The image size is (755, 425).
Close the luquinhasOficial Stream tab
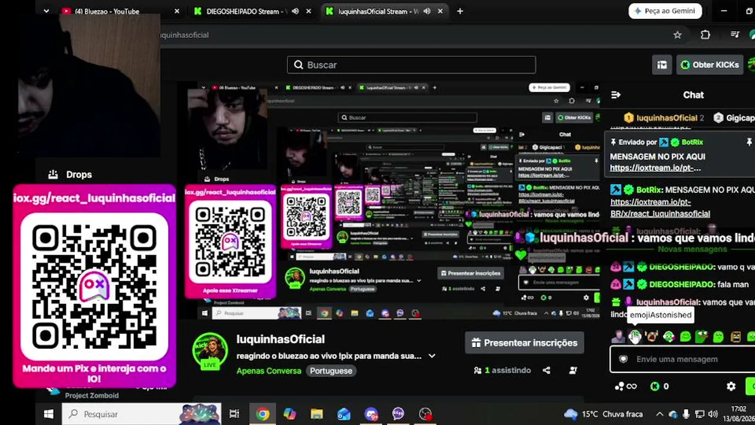pos(440,11)
